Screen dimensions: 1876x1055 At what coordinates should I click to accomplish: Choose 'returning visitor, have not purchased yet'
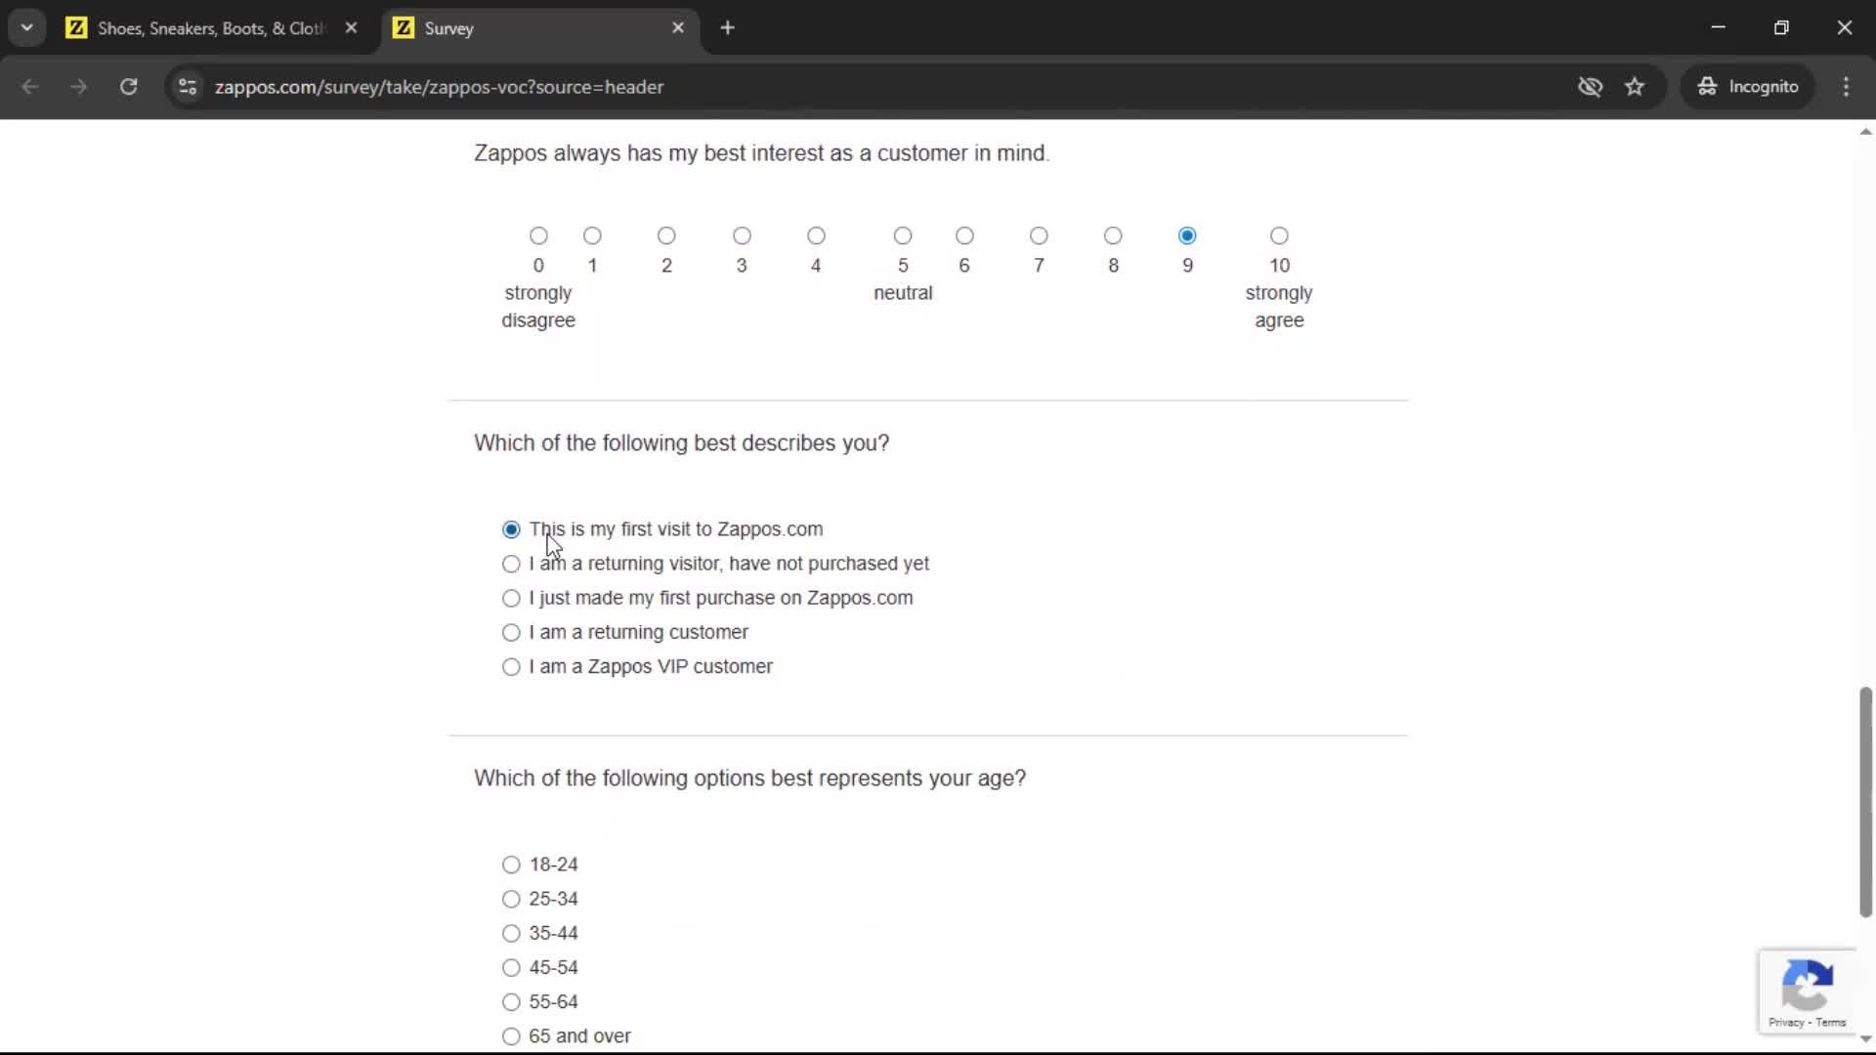click(511, 564)
